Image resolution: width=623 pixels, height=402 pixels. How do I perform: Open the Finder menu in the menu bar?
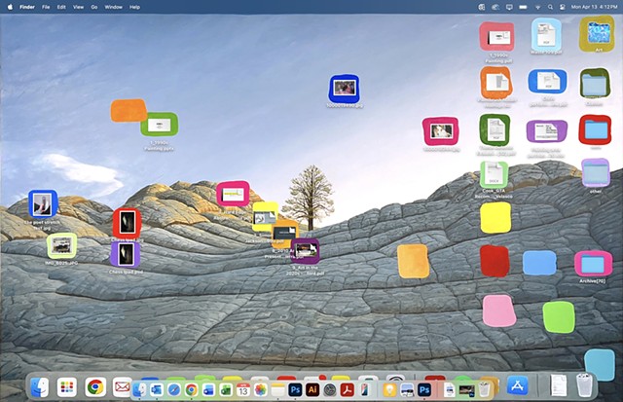pyautogui.click(x=27, y=7)
